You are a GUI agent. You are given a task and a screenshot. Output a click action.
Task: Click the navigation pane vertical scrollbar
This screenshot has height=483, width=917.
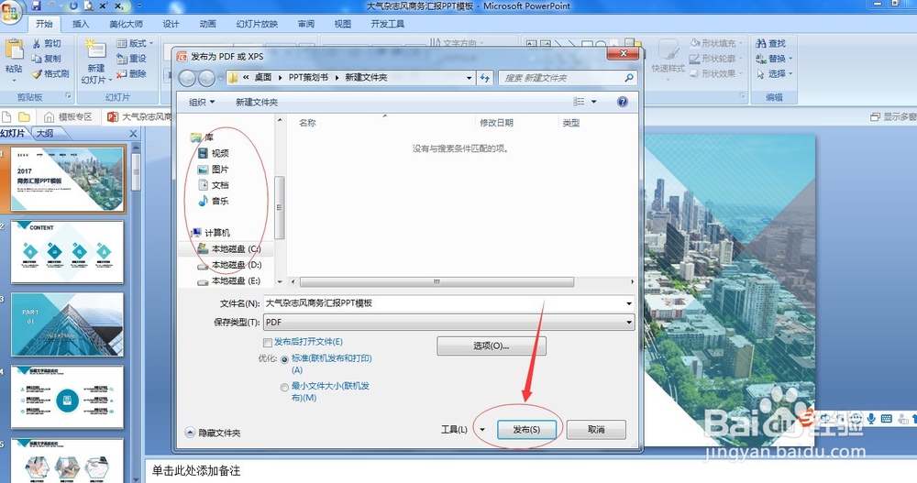coord(279,207)
